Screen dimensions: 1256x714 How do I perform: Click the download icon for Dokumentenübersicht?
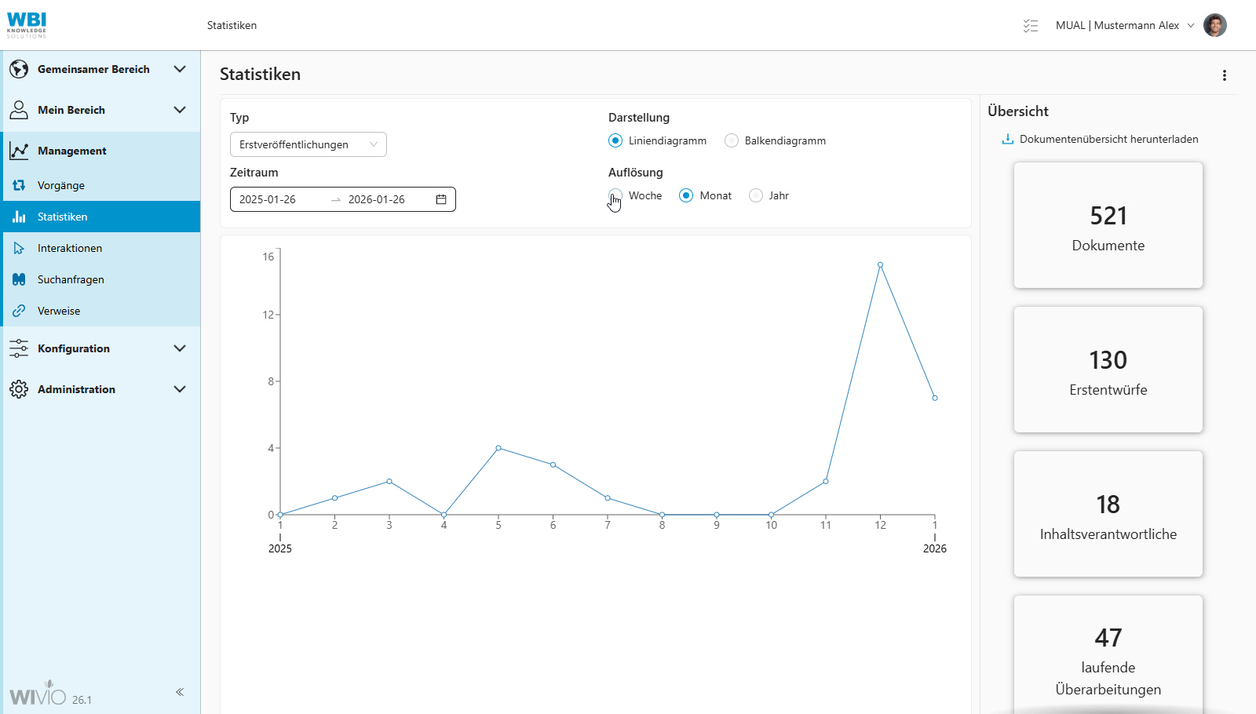click(x=1008, y=140)
